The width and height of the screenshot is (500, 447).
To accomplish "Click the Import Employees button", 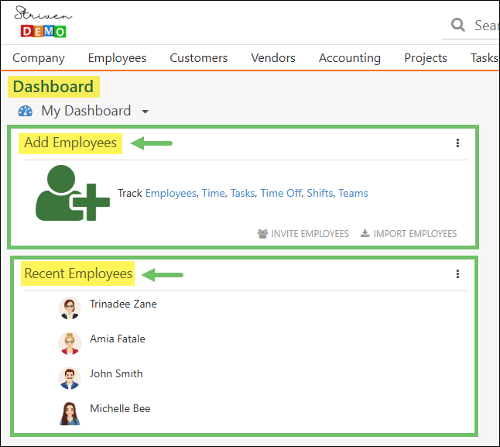I will [409, 234].
